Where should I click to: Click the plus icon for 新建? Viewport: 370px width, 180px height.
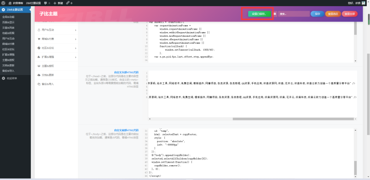tap(55, 3)
